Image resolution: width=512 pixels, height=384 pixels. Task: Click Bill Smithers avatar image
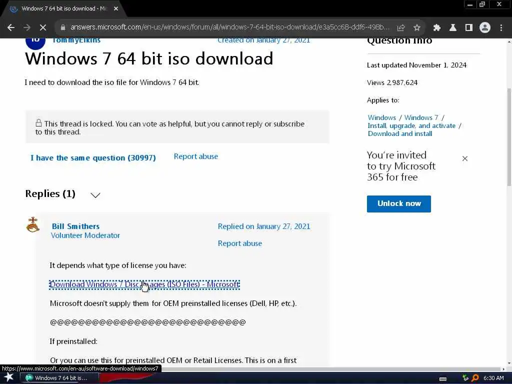pyautogui.click(x=32, y=224)
